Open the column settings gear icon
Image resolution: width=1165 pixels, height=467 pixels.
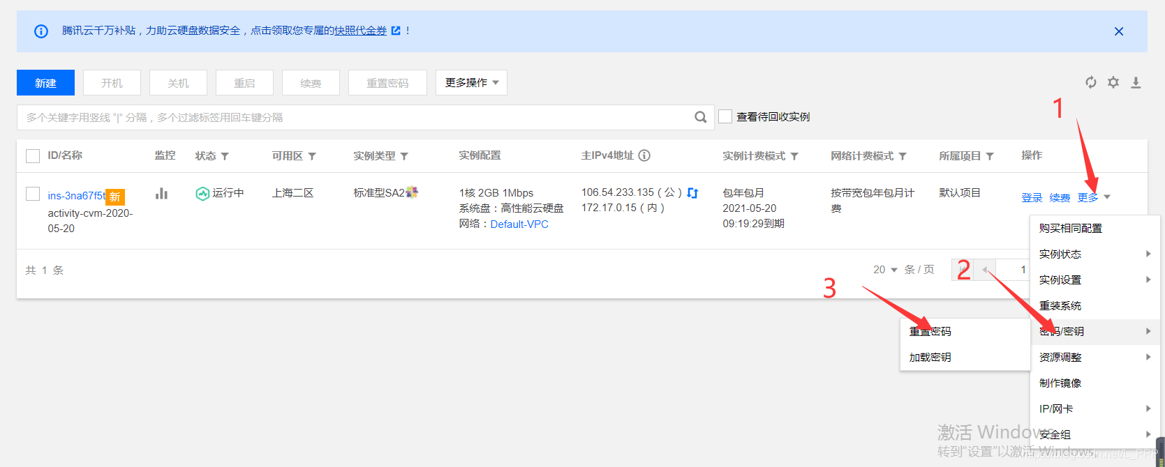(1113, 82)
